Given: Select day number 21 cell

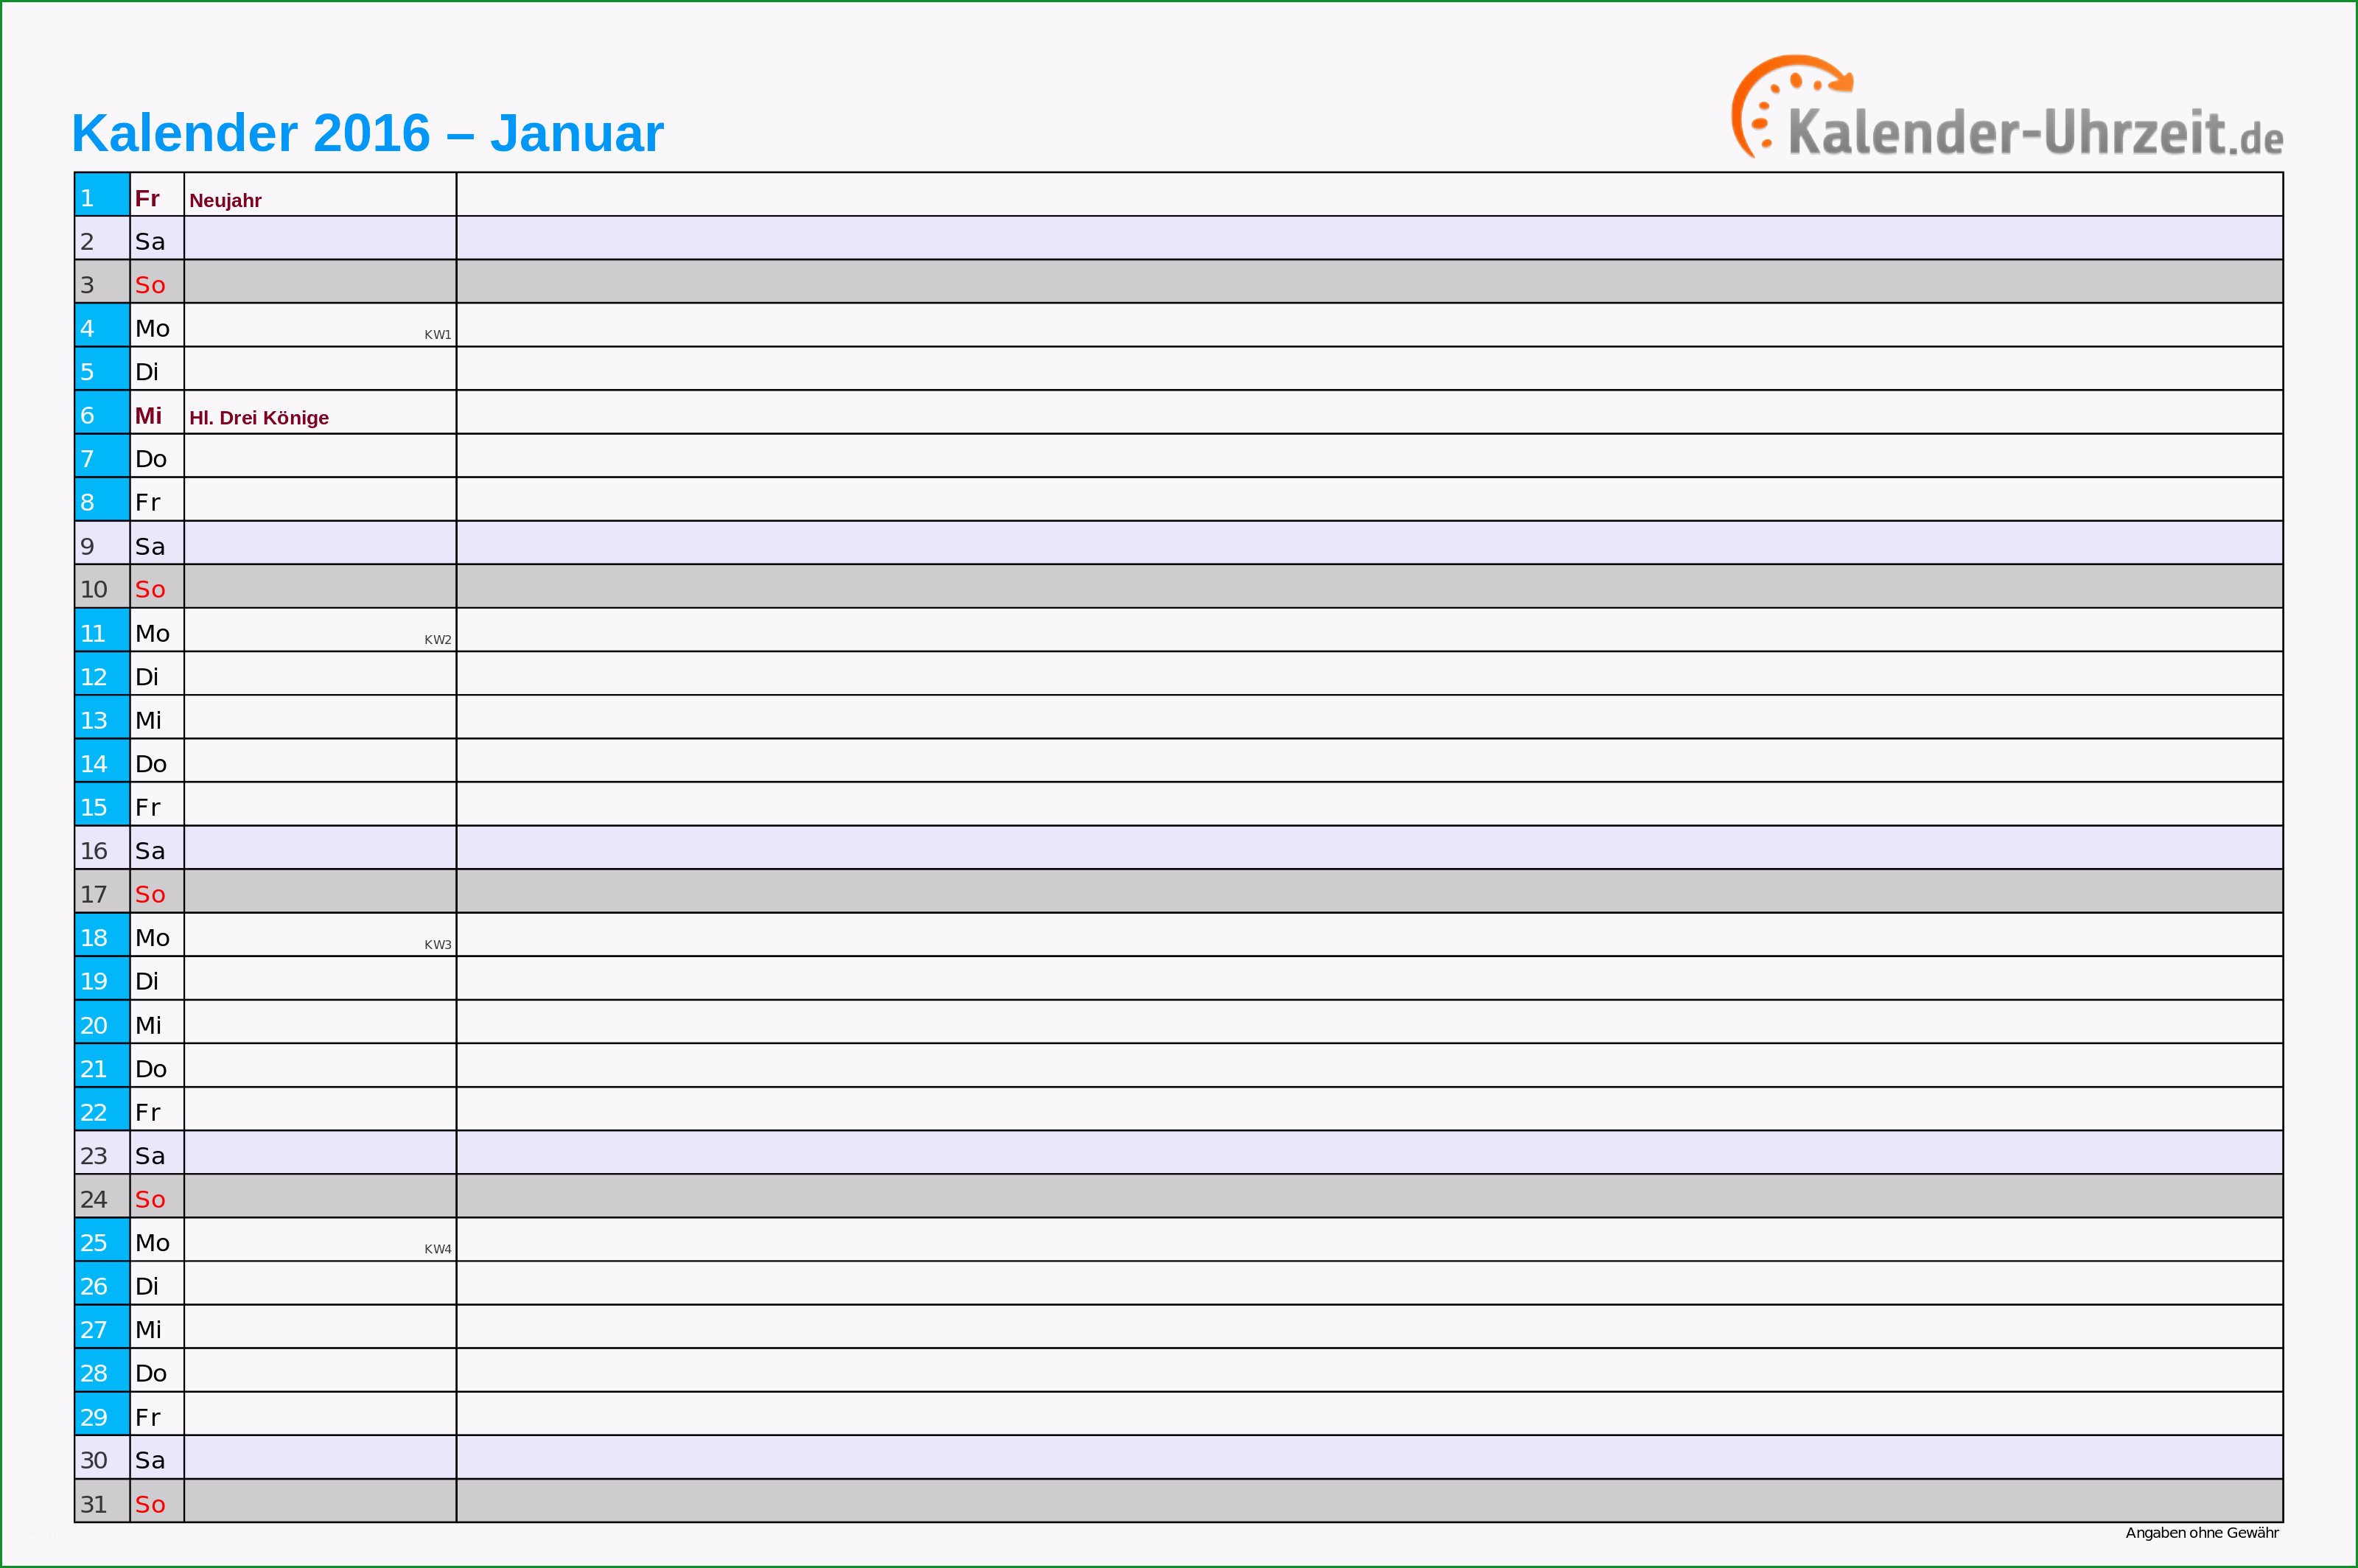Looking at the screenshot, I should 102,1065.
